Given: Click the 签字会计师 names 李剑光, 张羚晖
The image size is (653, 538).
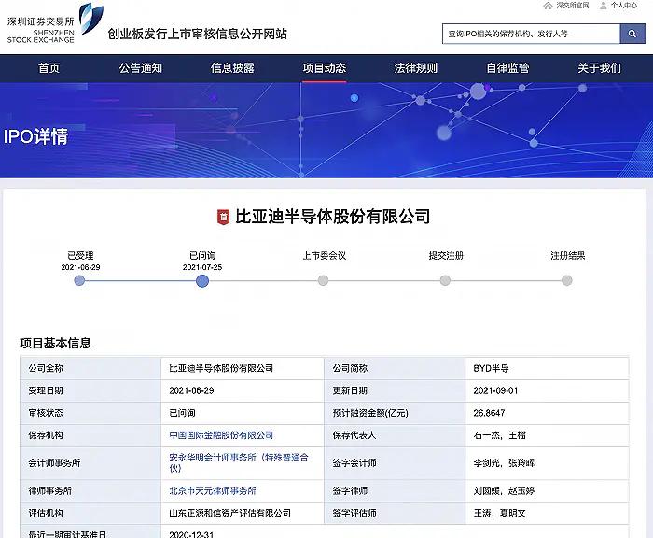Looking at the screenshot, I should [504, 463].
